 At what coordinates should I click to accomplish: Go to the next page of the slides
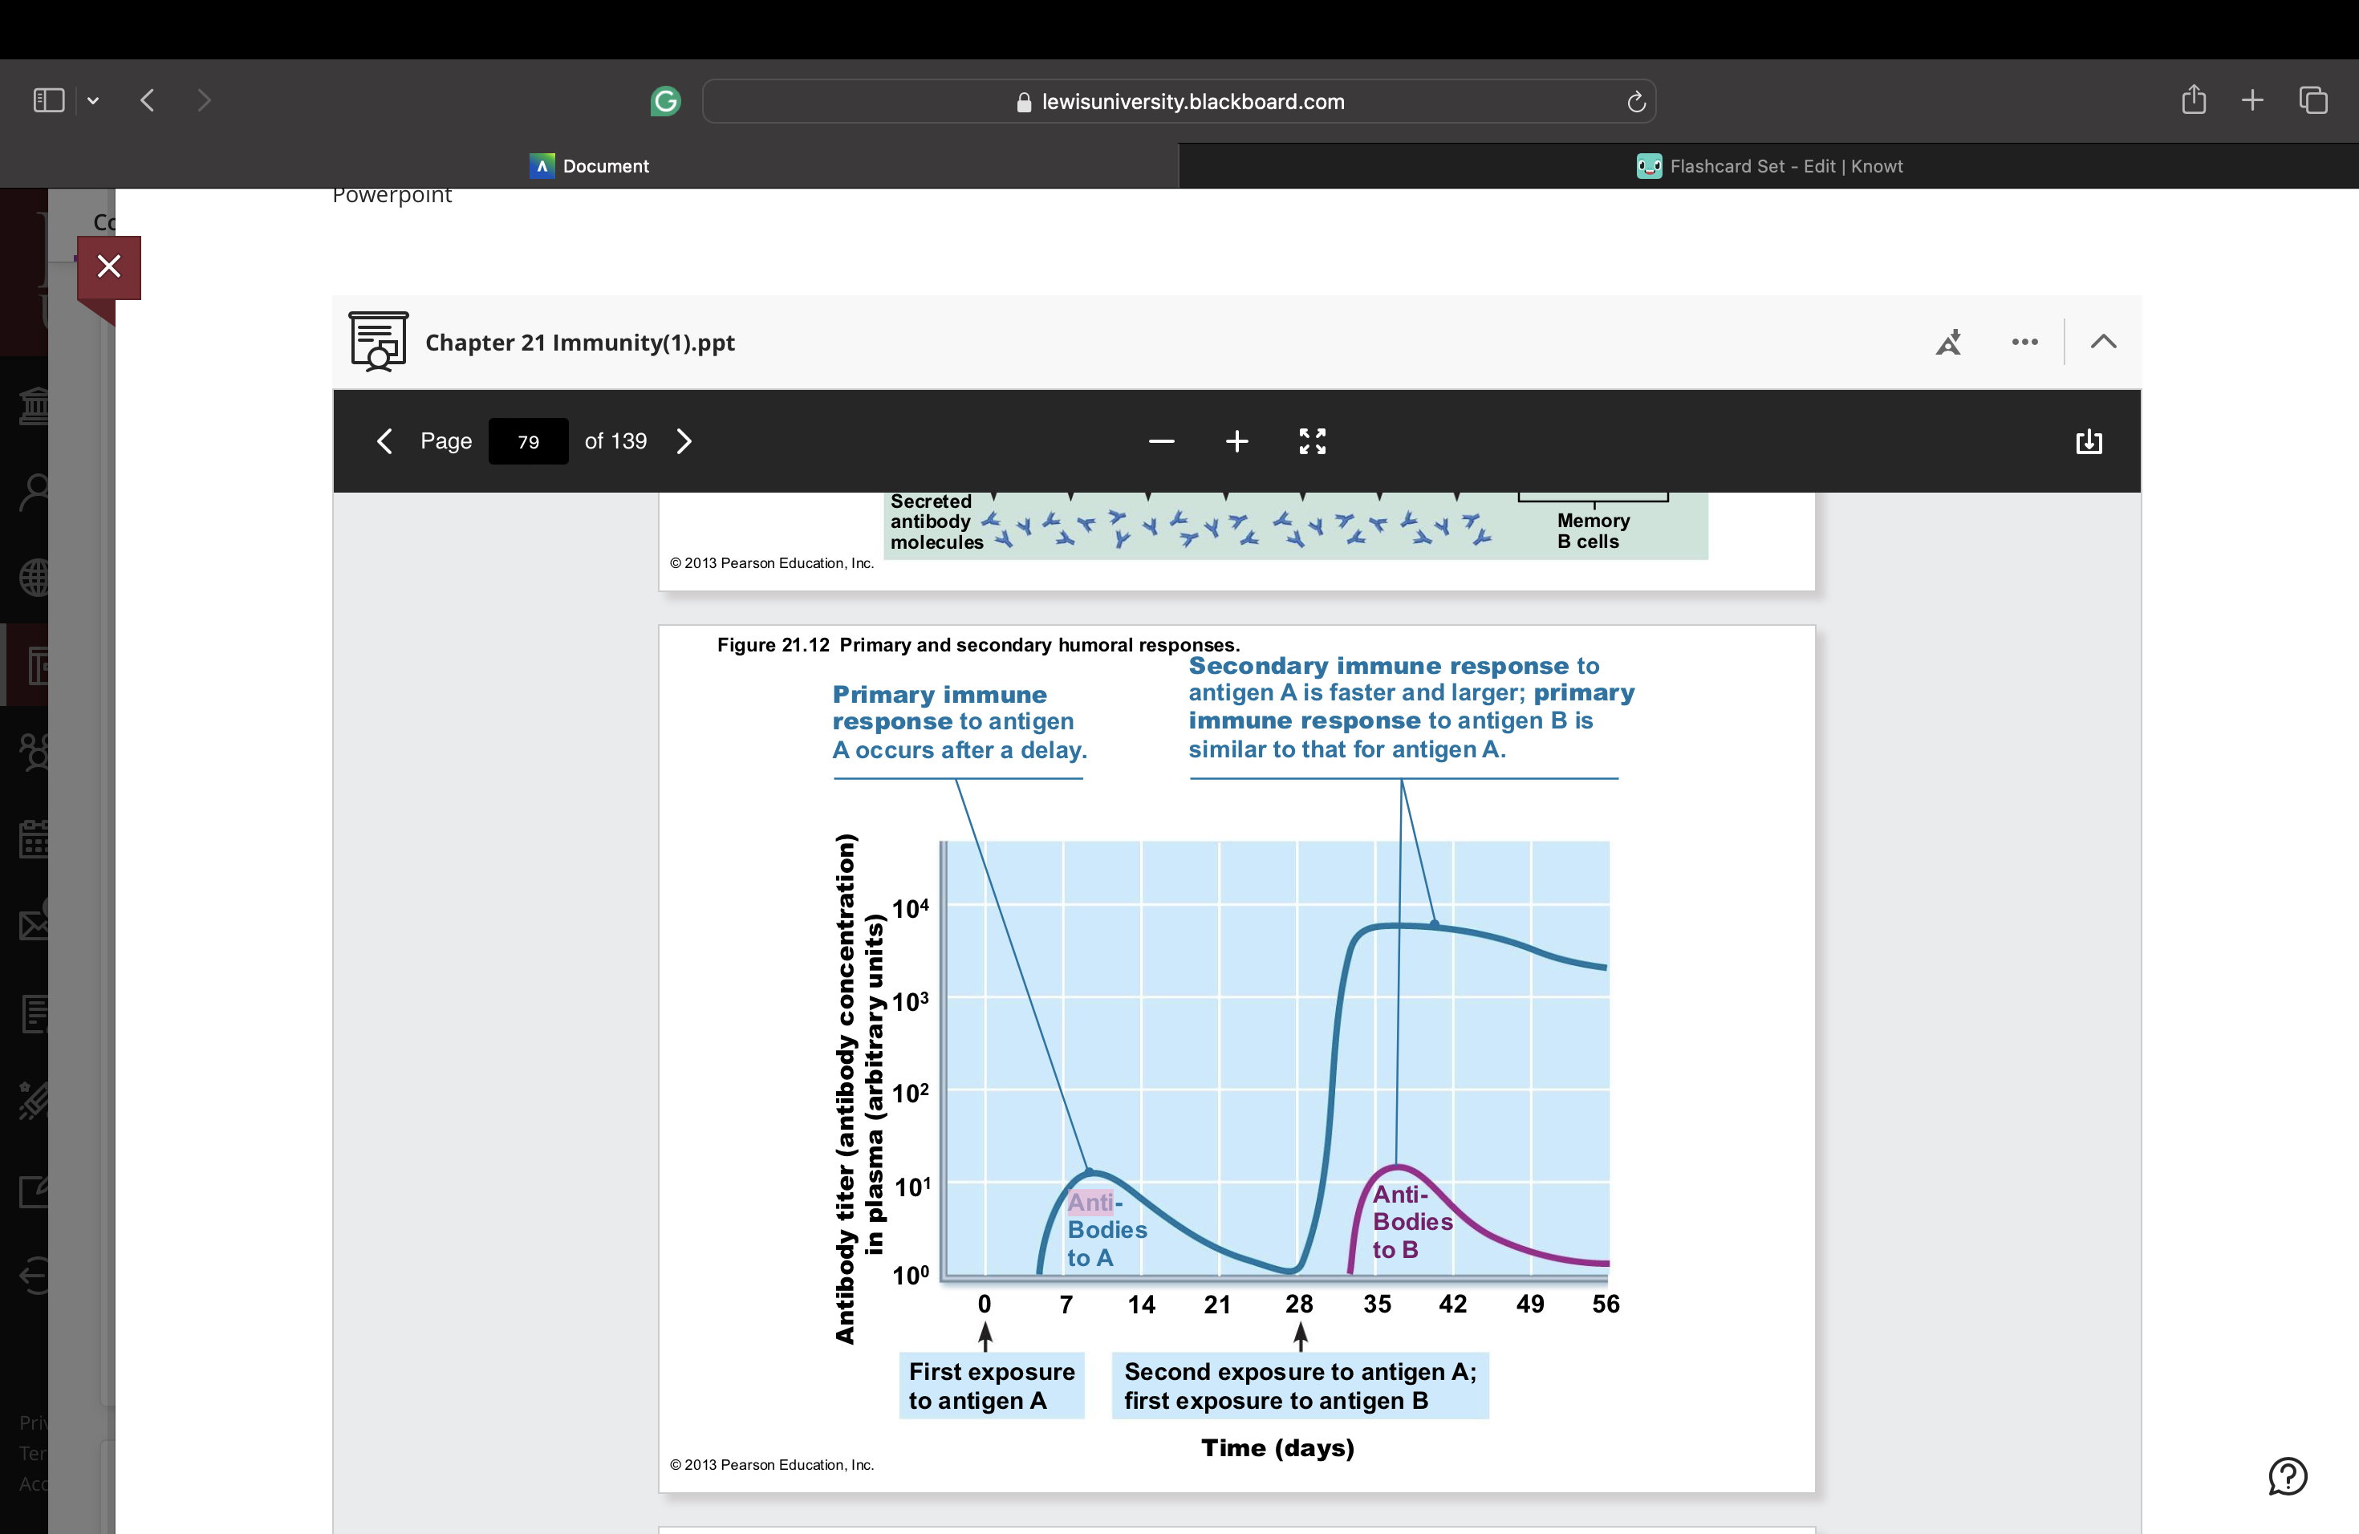[x=684, y=441]
